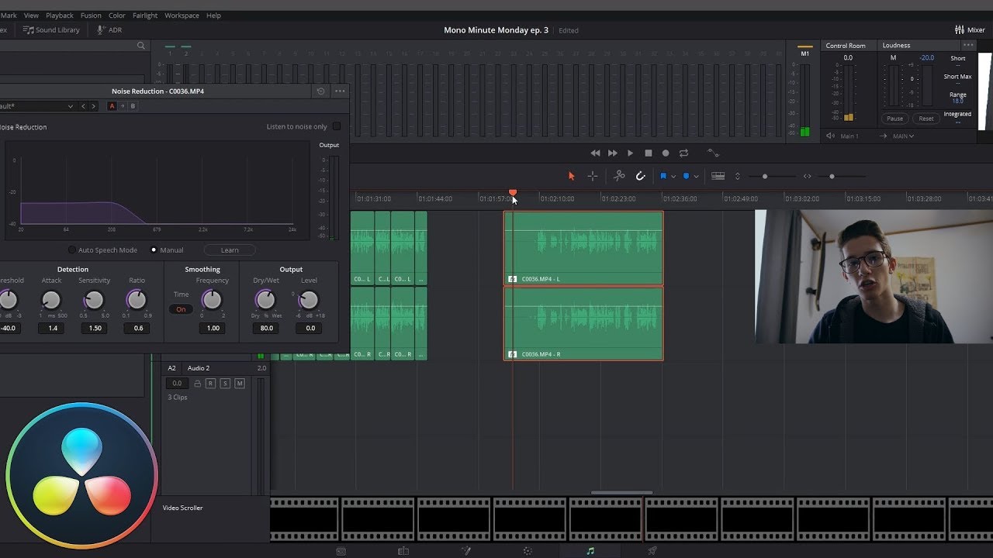Click the horizontal zoom arrows icon
Viewport: 993px width, 558px height.
click(807, 176)
